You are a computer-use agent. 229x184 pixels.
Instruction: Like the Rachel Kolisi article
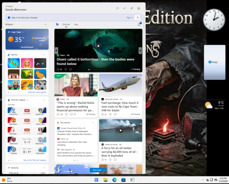pyautogui.click(x=58, y=114)
